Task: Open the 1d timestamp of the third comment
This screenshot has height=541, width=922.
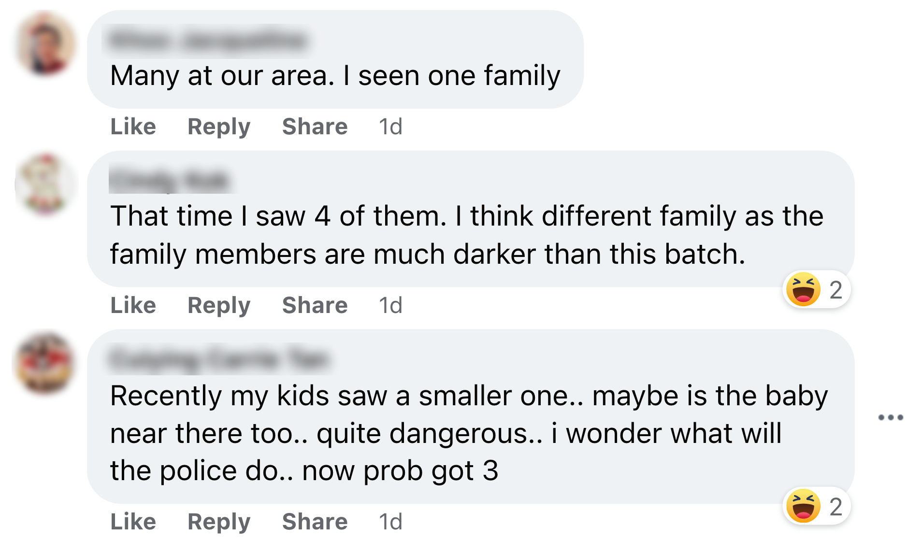Action: [390, 522]
